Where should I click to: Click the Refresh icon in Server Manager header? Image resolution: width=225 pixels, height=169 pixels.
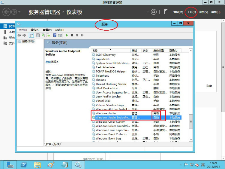154,12
